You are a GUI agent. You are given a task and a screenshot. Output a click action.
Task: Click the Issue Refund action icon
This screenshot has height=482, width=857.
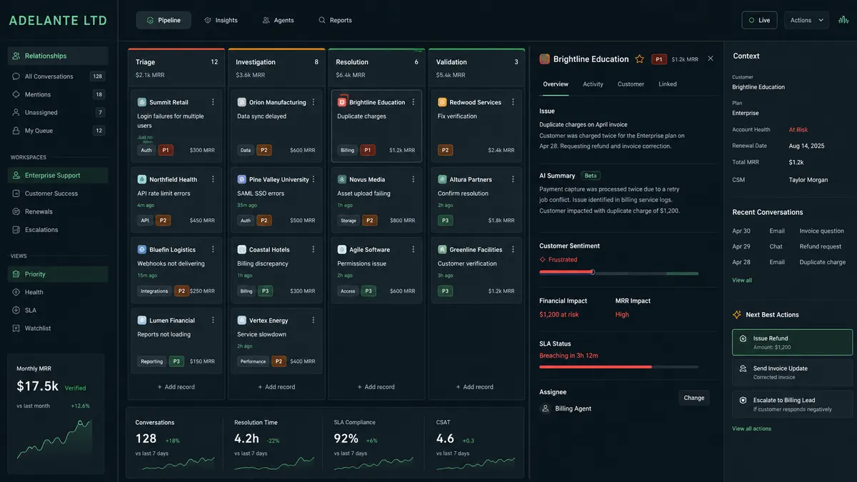(x=743, y=338)
